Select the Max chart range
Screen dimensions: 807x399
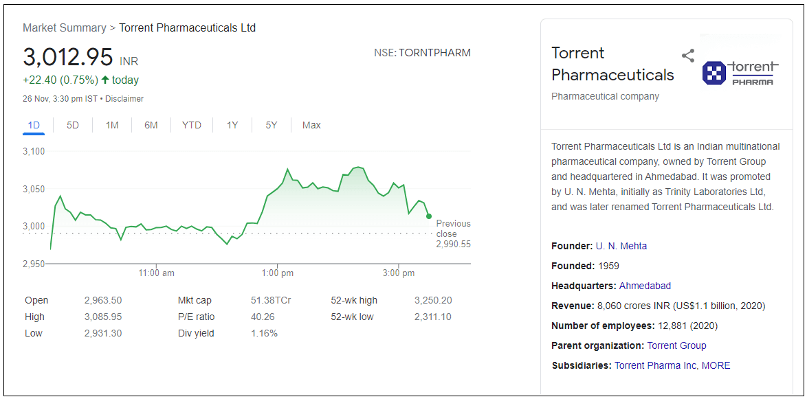[311, 125]
